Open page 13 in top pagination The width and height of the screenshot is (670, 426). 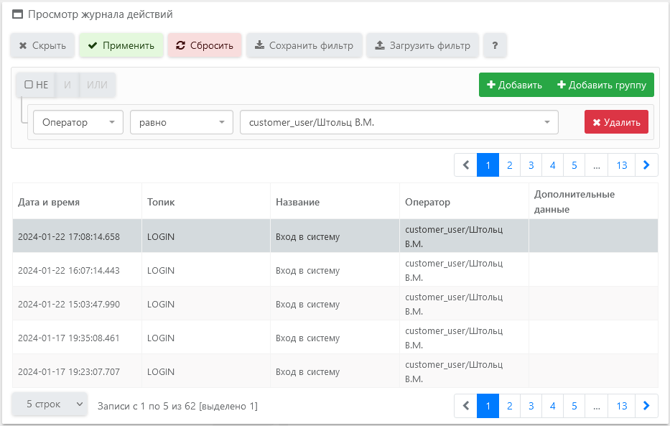pyautogui.click(x=621, y=165)
